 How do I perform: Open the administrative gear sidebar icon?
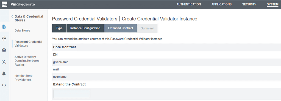4,50
